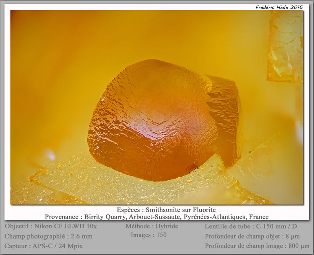314x255 pixels.
Task: Click the large orange smithsonite crystal
Action: tap(152, 120)
